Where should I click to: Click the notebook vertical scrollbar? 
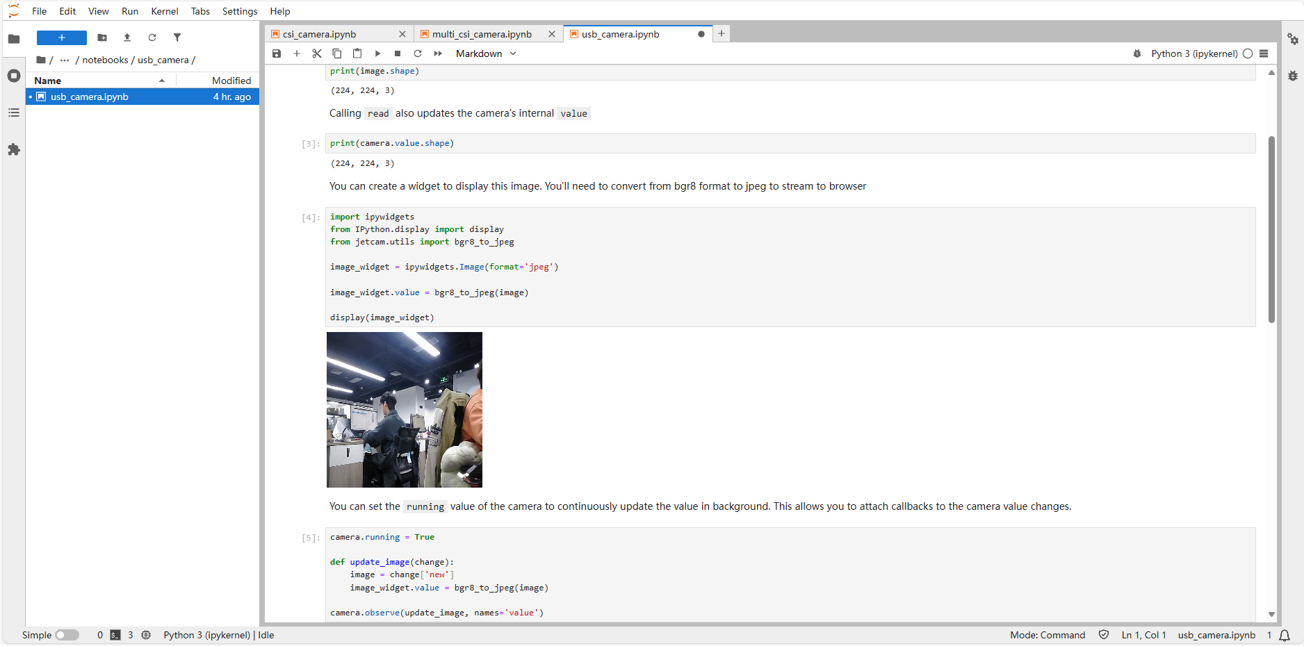tap(1271, 229)
